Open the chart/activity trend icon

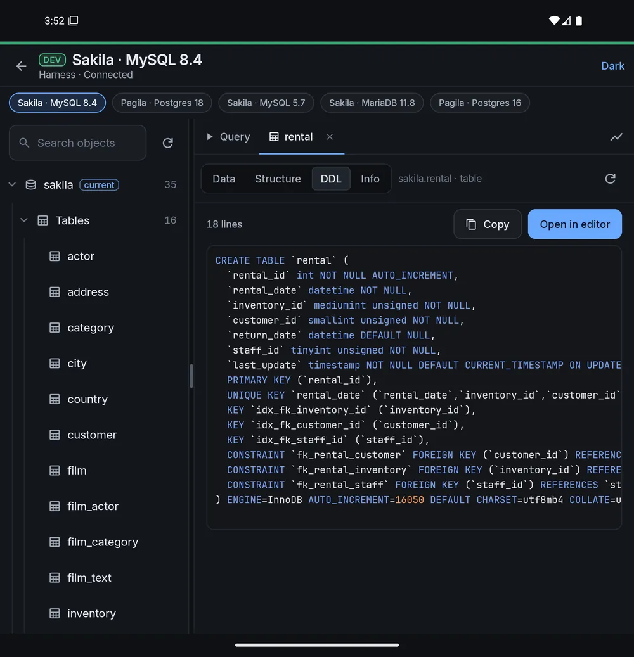616,137
